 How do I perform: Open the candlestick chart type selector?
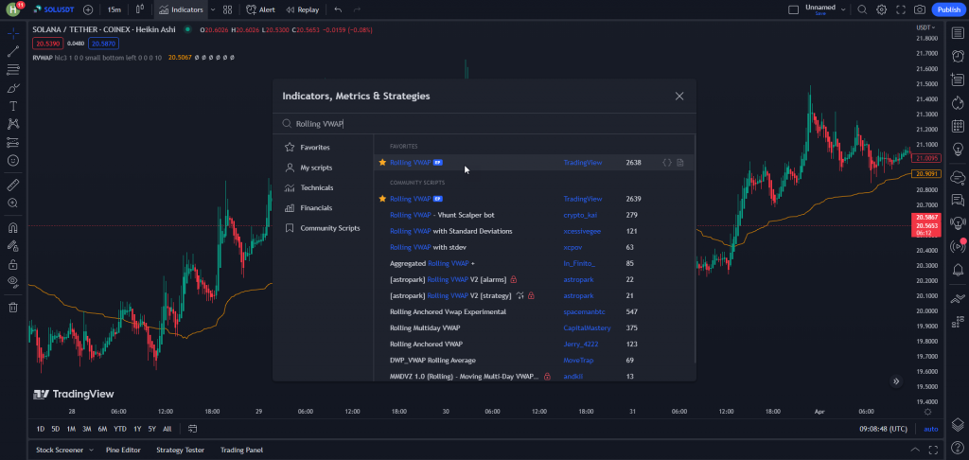140,9
